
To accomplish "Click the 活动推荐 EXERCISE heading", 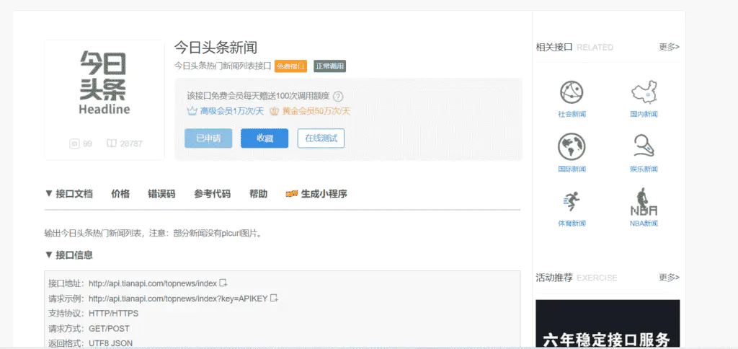I will click(577, 278).
